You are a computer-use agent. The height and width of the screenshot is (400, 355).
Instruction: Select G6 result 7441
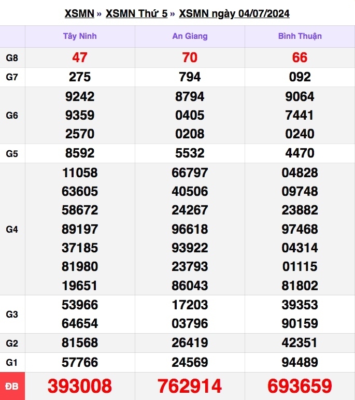(x=300, y=116)
